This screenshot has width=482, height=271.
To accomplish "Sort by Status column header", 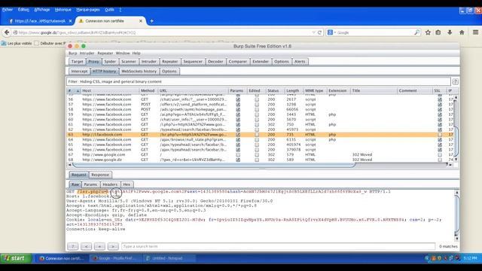I will 275,90.
